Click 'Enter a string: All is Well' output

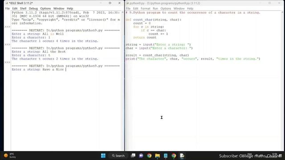coord(38,34)
